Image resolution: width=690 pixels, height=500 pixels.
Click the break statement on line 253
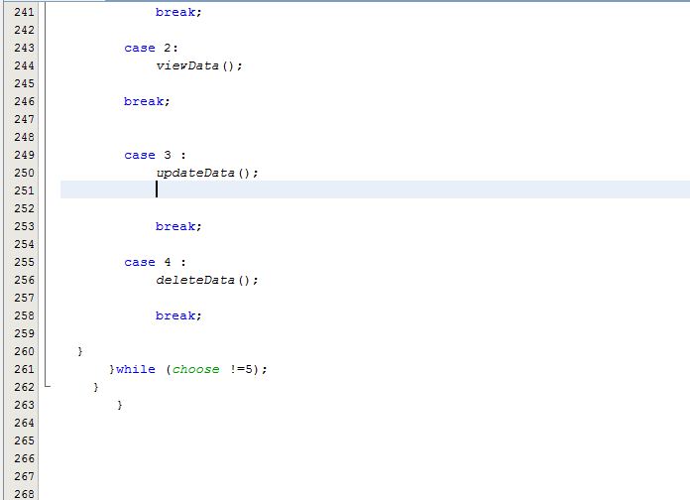pos(178,226)
